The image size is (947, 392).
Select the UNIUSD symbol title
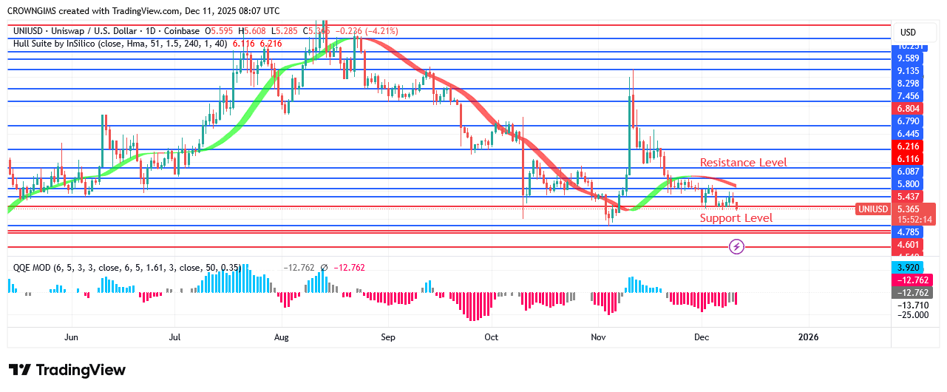pyautogui.click(x=106, y=31)
